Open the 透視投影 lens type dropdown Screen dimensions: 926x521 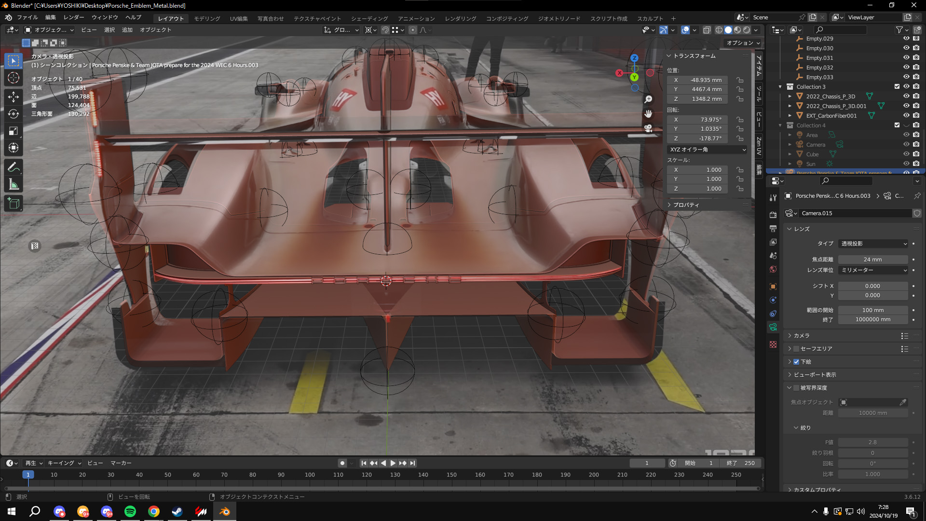click(x=873, y=244)
